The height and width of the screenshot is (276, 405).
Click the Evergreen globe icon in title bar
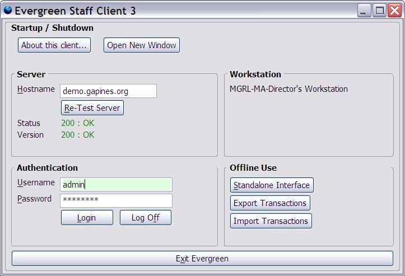(x=7, y=10)
